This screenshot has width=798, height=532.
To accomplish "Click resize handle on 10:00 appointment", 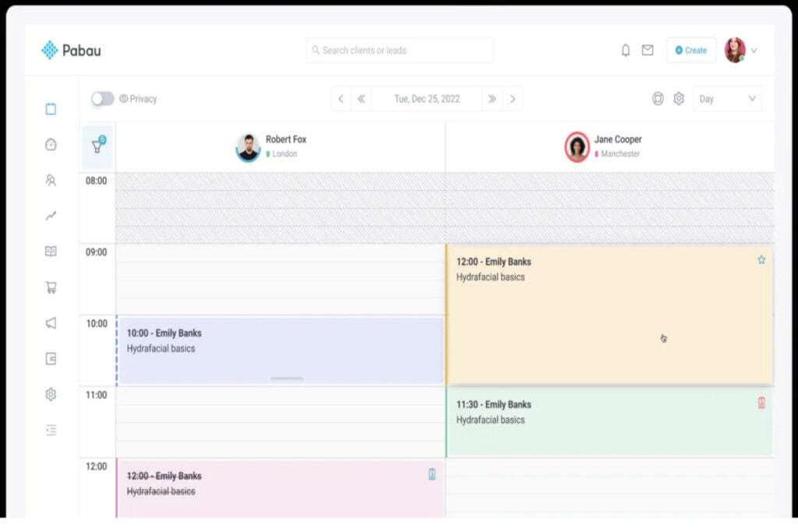I will 287,379.
